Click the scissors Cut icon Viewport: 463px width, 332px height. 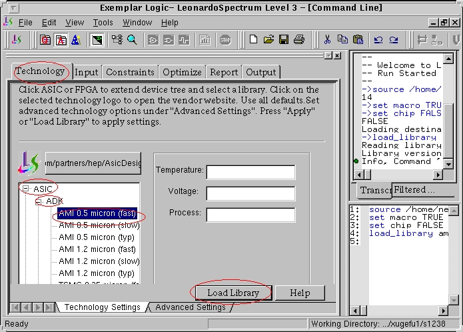click(327, 39)
